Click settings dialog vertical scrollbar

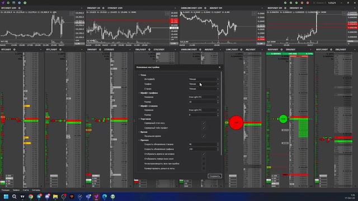[x=222, y=113]
